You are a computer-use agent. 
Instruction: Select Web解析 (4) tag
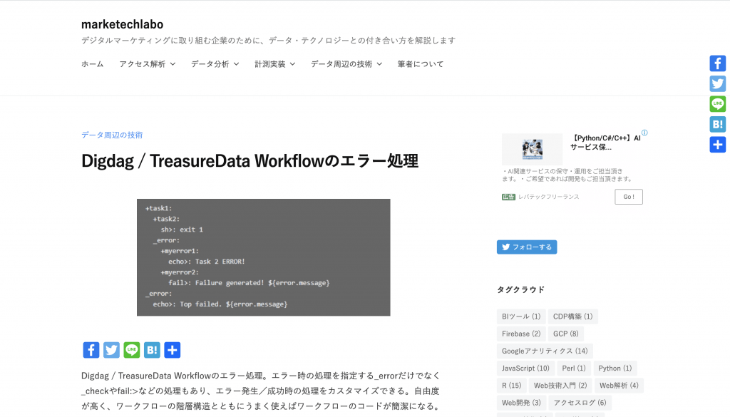tap(619, 386)
